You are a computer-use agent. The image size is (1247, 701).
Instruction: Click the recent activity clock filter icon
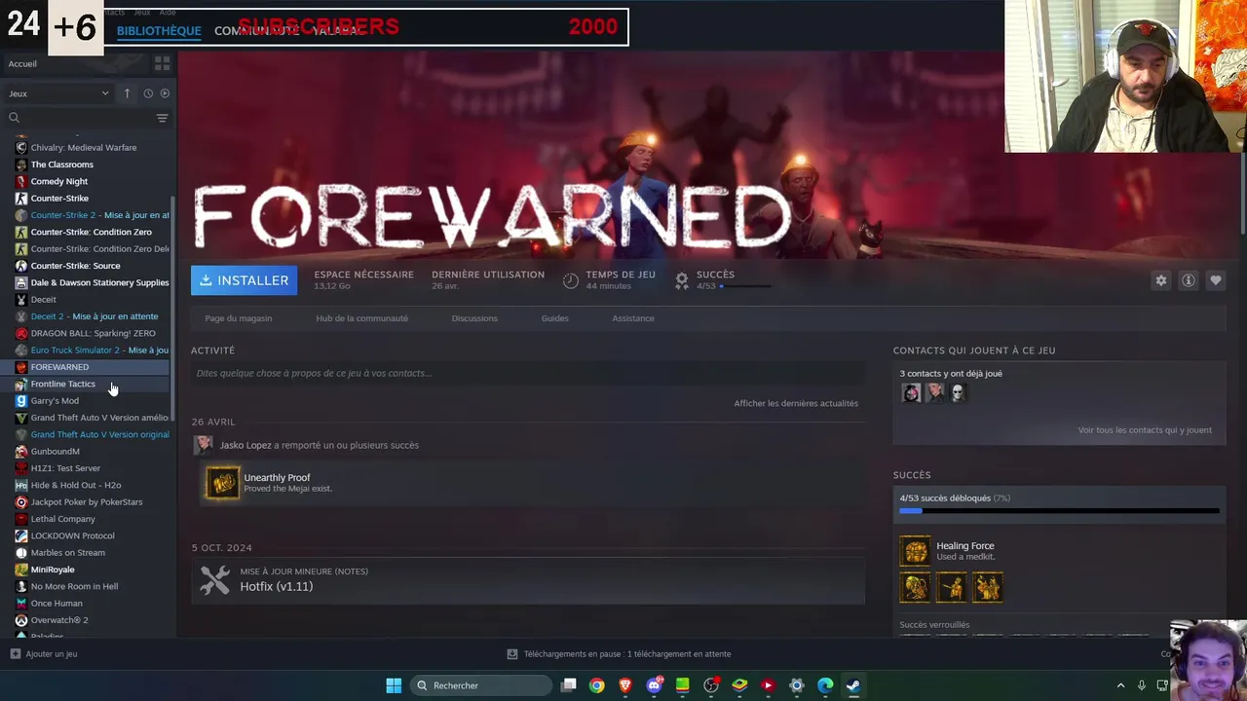point(148,93)
